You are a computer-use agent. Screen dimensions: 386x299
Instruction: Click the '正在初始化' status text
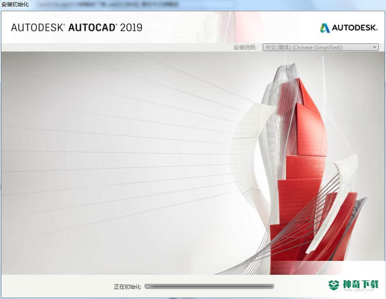[x=127, y=287]
